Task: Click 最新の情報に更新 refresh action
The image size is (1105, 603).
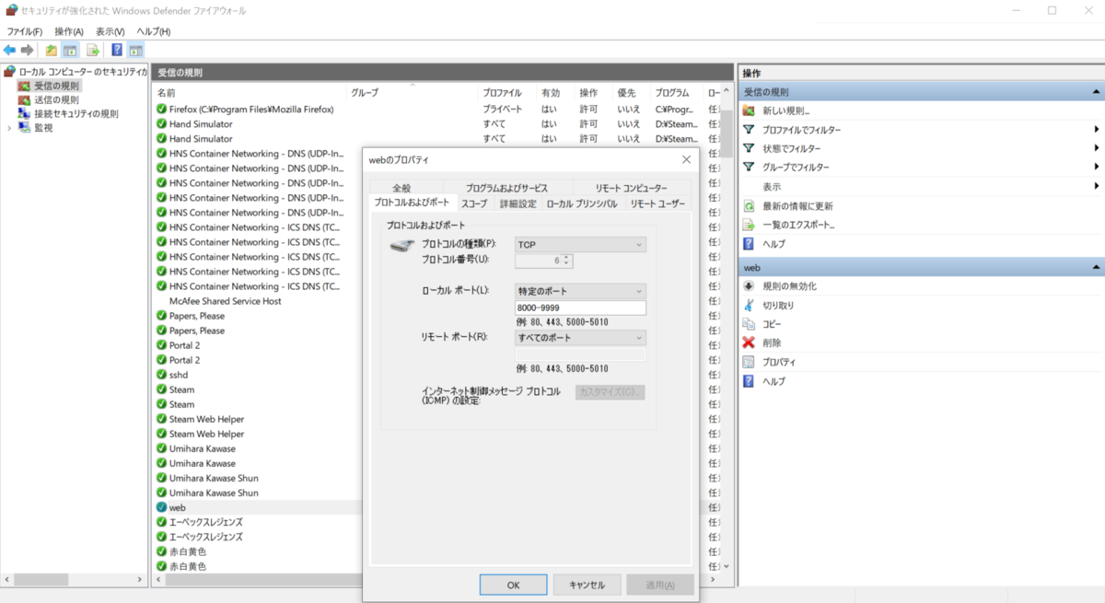Action: coord(797,205)
